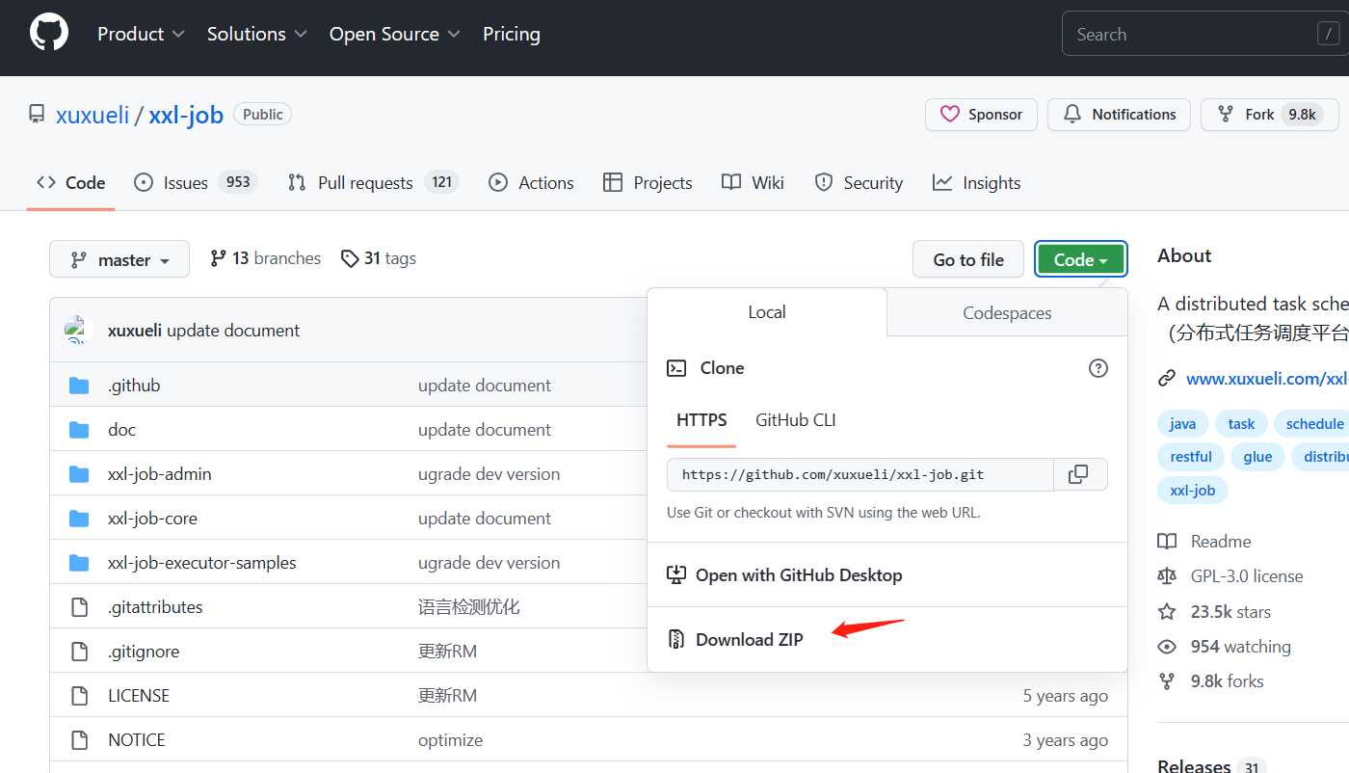This screenshot has width=1349, height=773.
Task: Click the eye icon beside 954 watching
Action: click(1167, 647)
